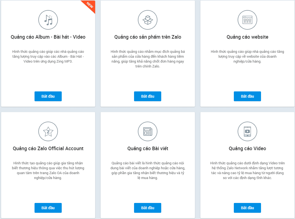Screen dimensions: 295x219
Task: Click the music notes icon for Album ads
Action: 48,20
